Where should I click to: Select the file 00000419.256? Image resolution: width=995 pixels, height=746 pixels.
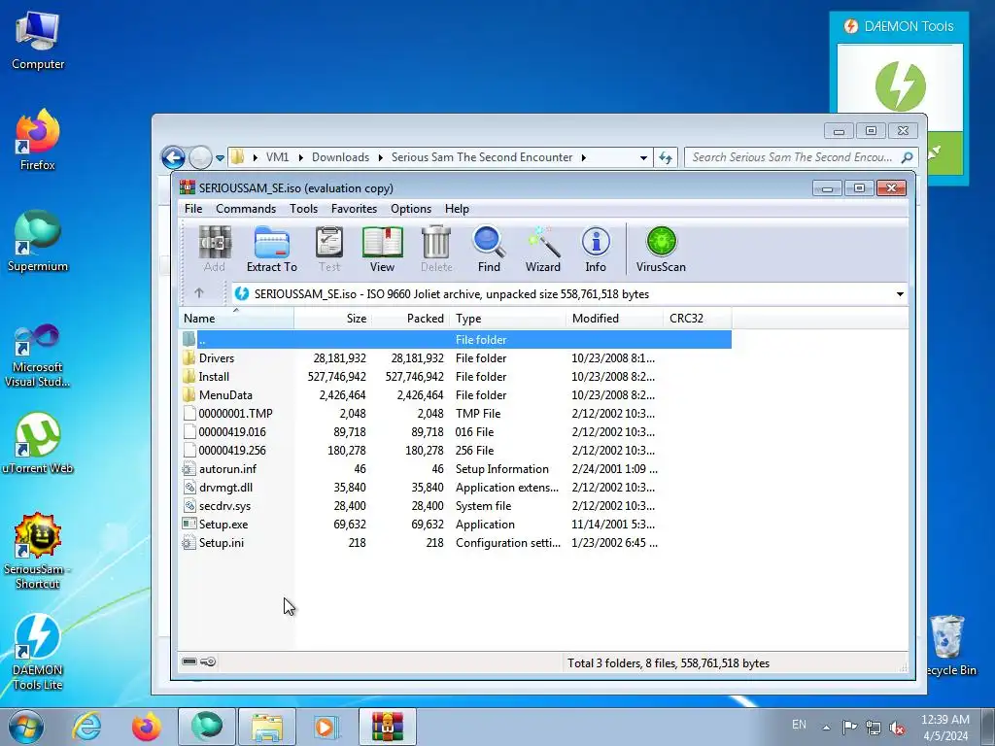[x=455, y=451]
